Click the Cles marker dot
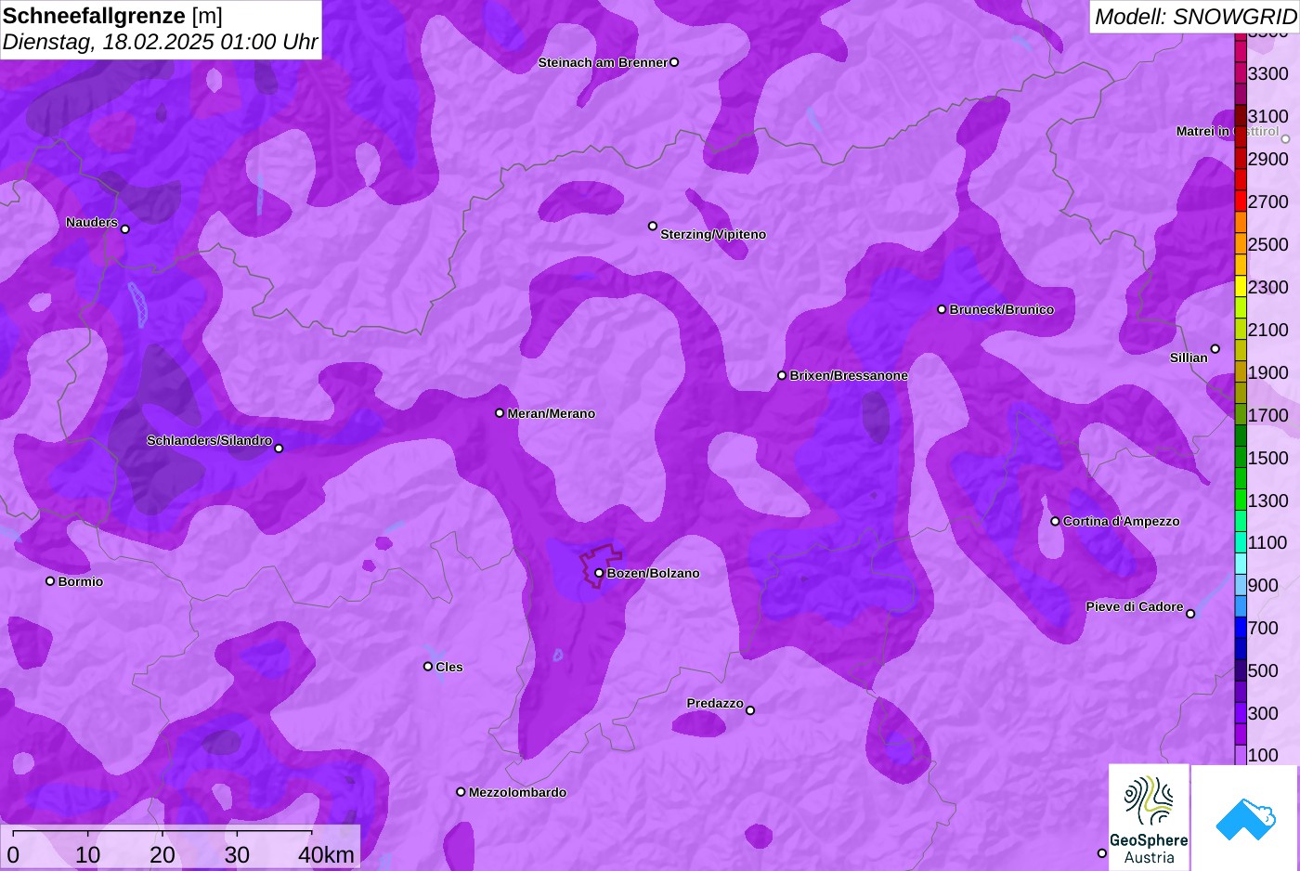The height and width of the screenshot is (871, 1300). coord(428,666)
